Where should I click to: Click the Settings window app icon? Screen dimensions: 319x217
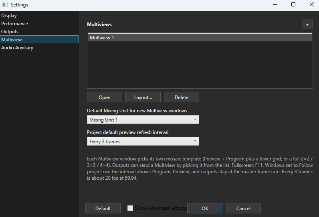(5, 4)
